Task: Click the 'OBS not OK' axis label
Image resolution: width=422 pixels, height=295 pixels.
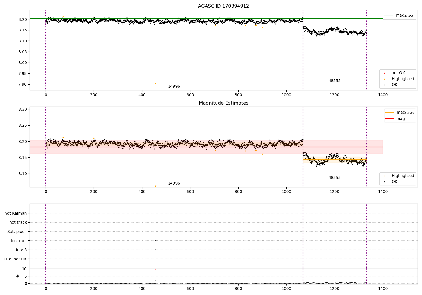Action: coord(15,259)
